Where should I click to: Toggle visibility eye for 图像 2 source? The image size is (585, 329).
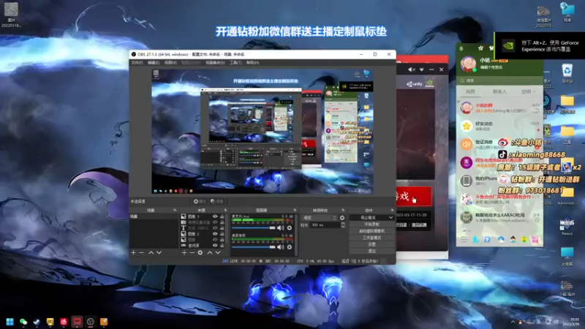215,234
